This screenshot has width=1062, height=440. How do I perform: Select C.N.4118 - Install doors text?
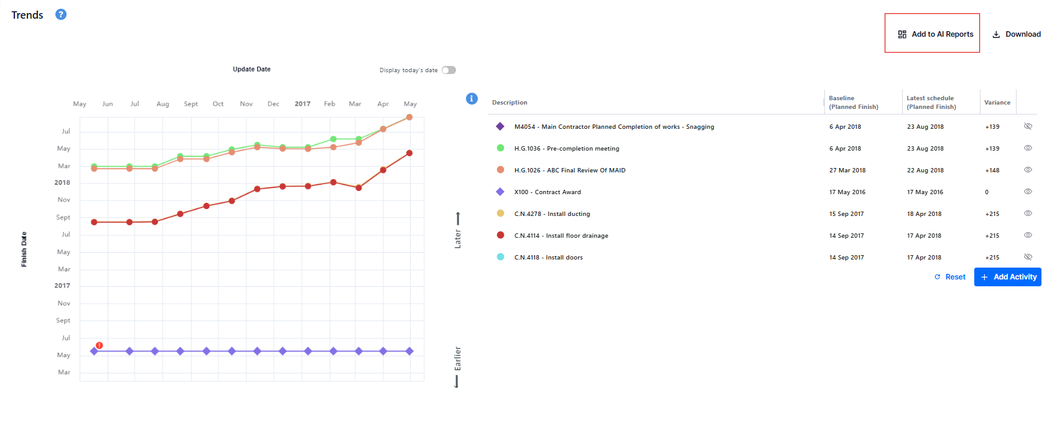point(549,258)
